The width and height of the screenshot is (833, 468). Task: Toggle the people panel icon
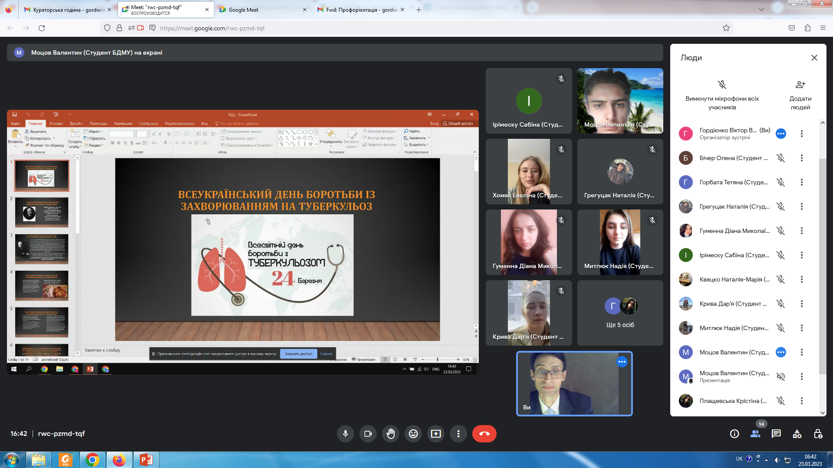(x=755, y=434)
